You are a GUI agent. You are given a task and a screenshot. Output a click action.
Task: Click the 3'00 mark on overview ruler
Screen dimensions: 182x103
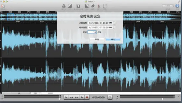click(168, 12)
